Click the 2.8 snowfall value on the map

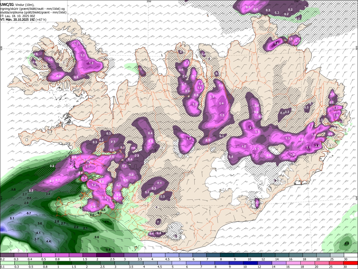tap(276, 43)
